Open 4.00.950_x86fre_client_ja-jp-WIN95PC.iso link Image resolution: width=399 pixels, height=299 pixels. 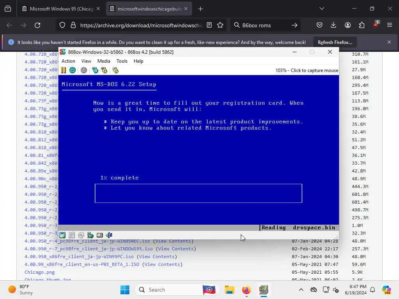point(79,257)
